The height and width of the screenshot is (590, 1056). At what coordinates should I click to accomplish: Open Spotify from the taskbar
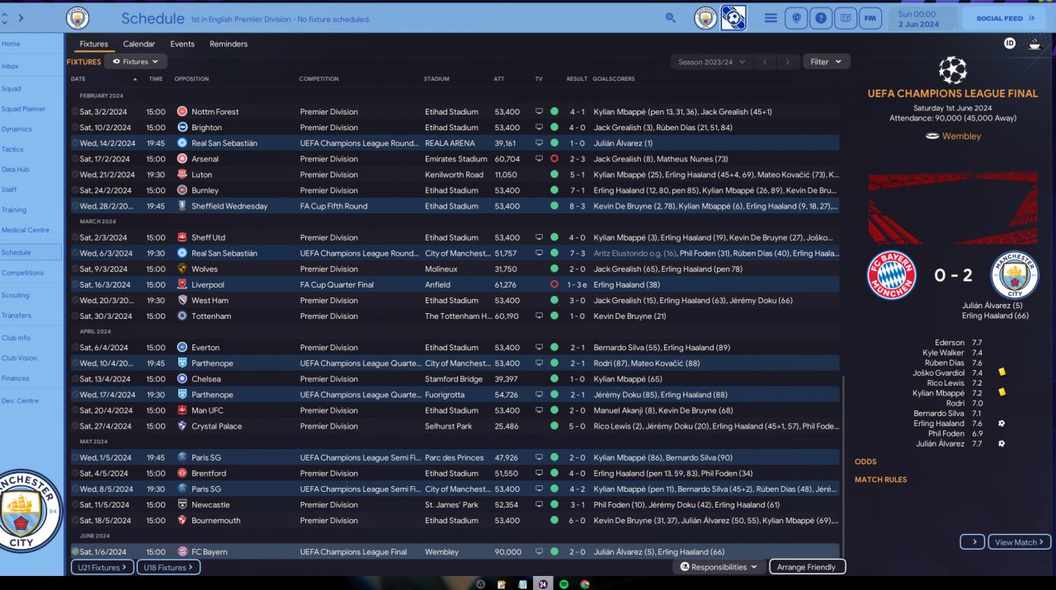[x=564, y=583]
